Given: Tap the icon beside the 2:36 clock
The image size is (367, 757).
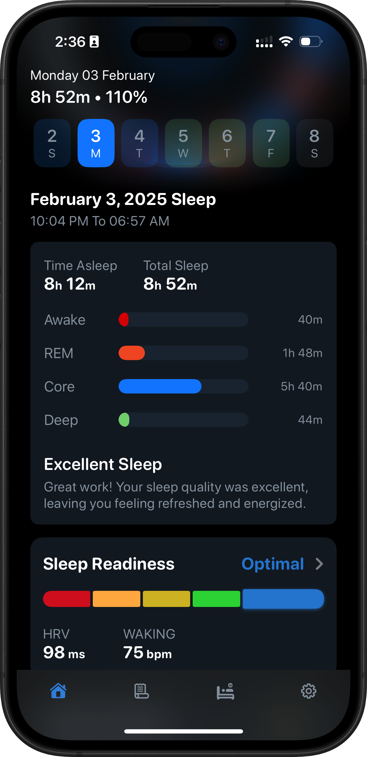Looking at the screenshot, I should tap(93, 42).
